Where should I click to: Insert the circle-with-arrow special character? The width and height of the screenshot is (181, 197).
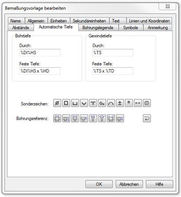[102, 103]
